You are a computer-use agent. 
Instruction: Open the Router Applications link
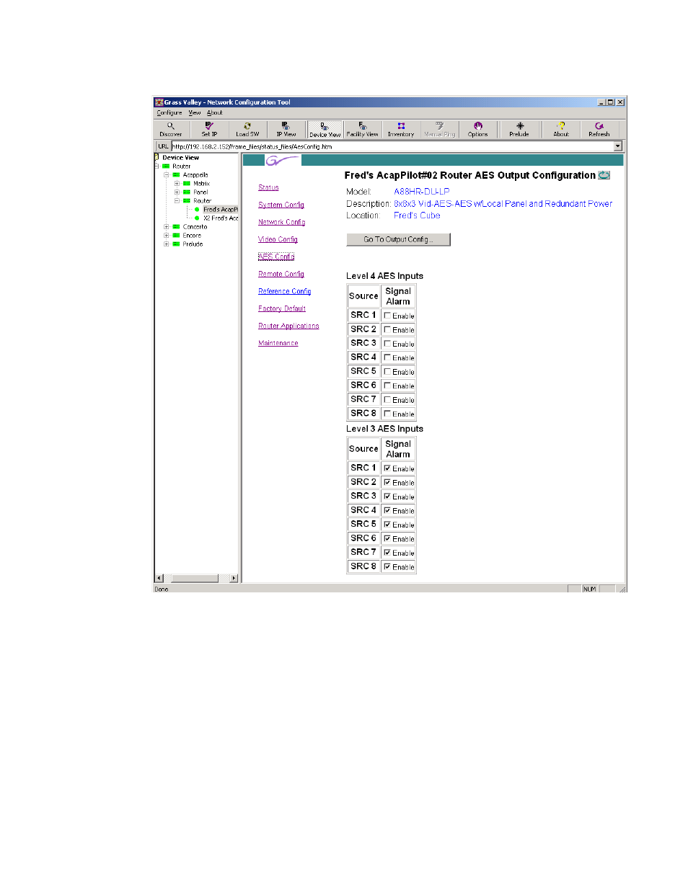[288, 326]
